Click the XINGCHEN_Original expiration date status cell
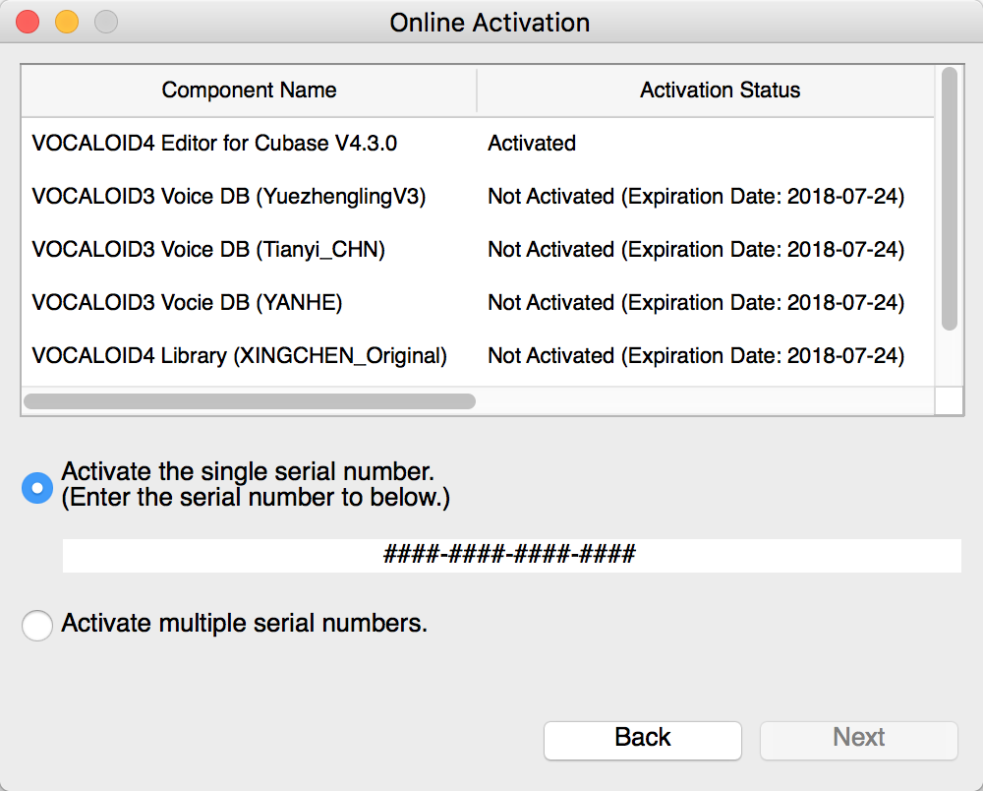 [696, 356]
